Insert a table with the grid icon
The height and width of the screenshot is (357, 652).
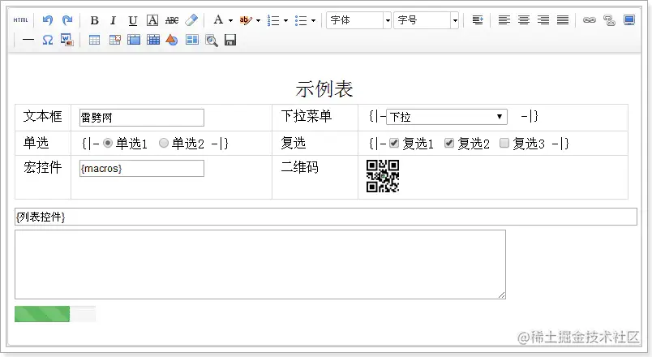coord(94,40)
